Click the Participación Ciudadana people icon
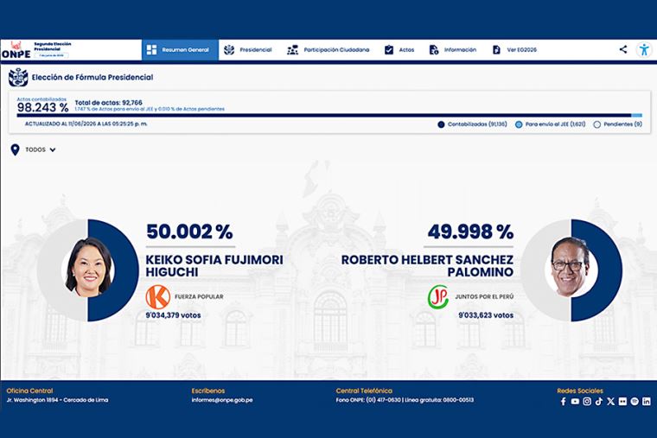The image size is (657, 438). click(x=292, y=50)
